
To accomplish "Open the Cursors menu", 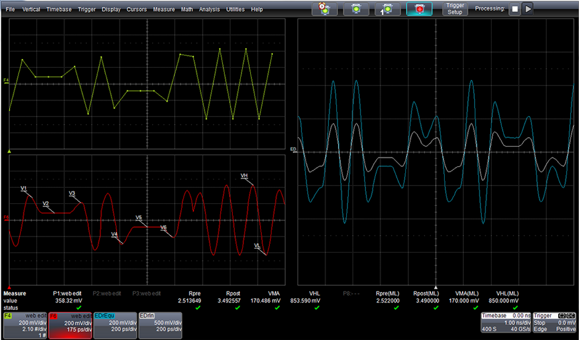I will click(x=137, y=9).
